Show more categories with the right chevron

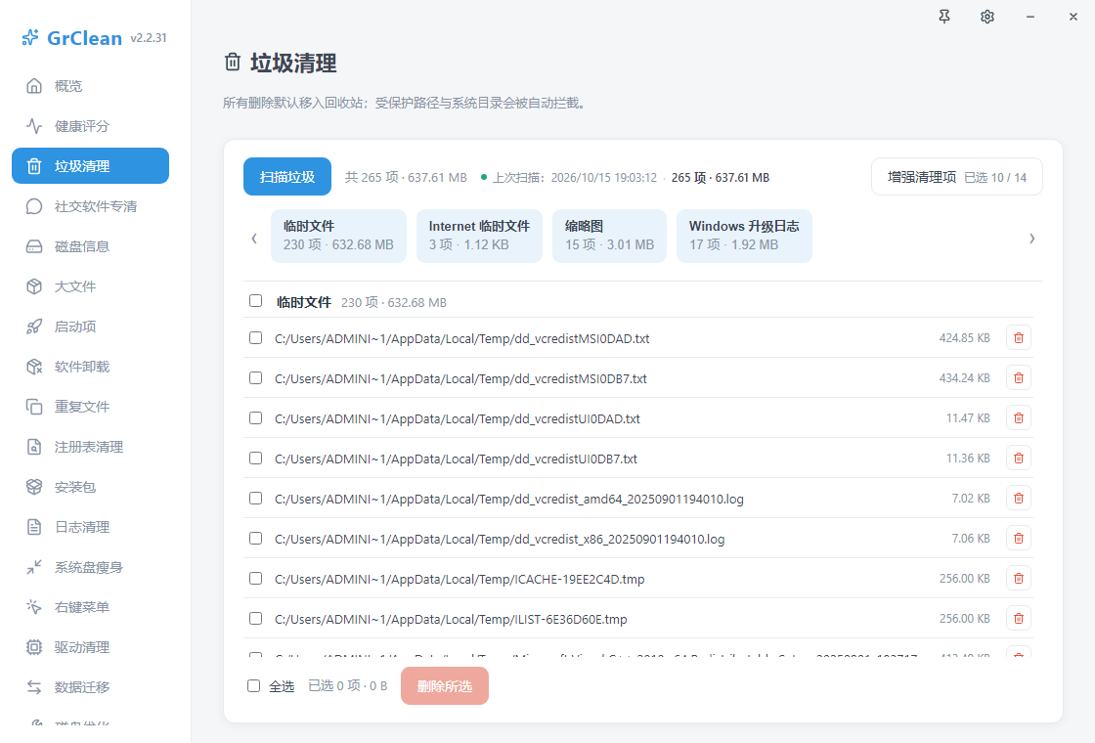tap(1032, 239)
